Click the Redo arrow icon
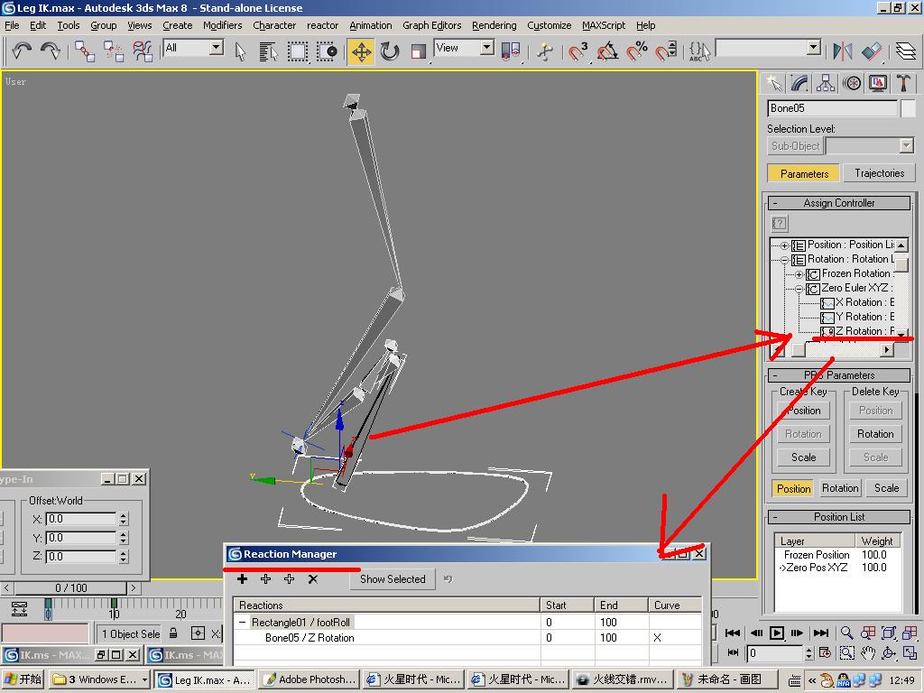 (x=51, y=51)
